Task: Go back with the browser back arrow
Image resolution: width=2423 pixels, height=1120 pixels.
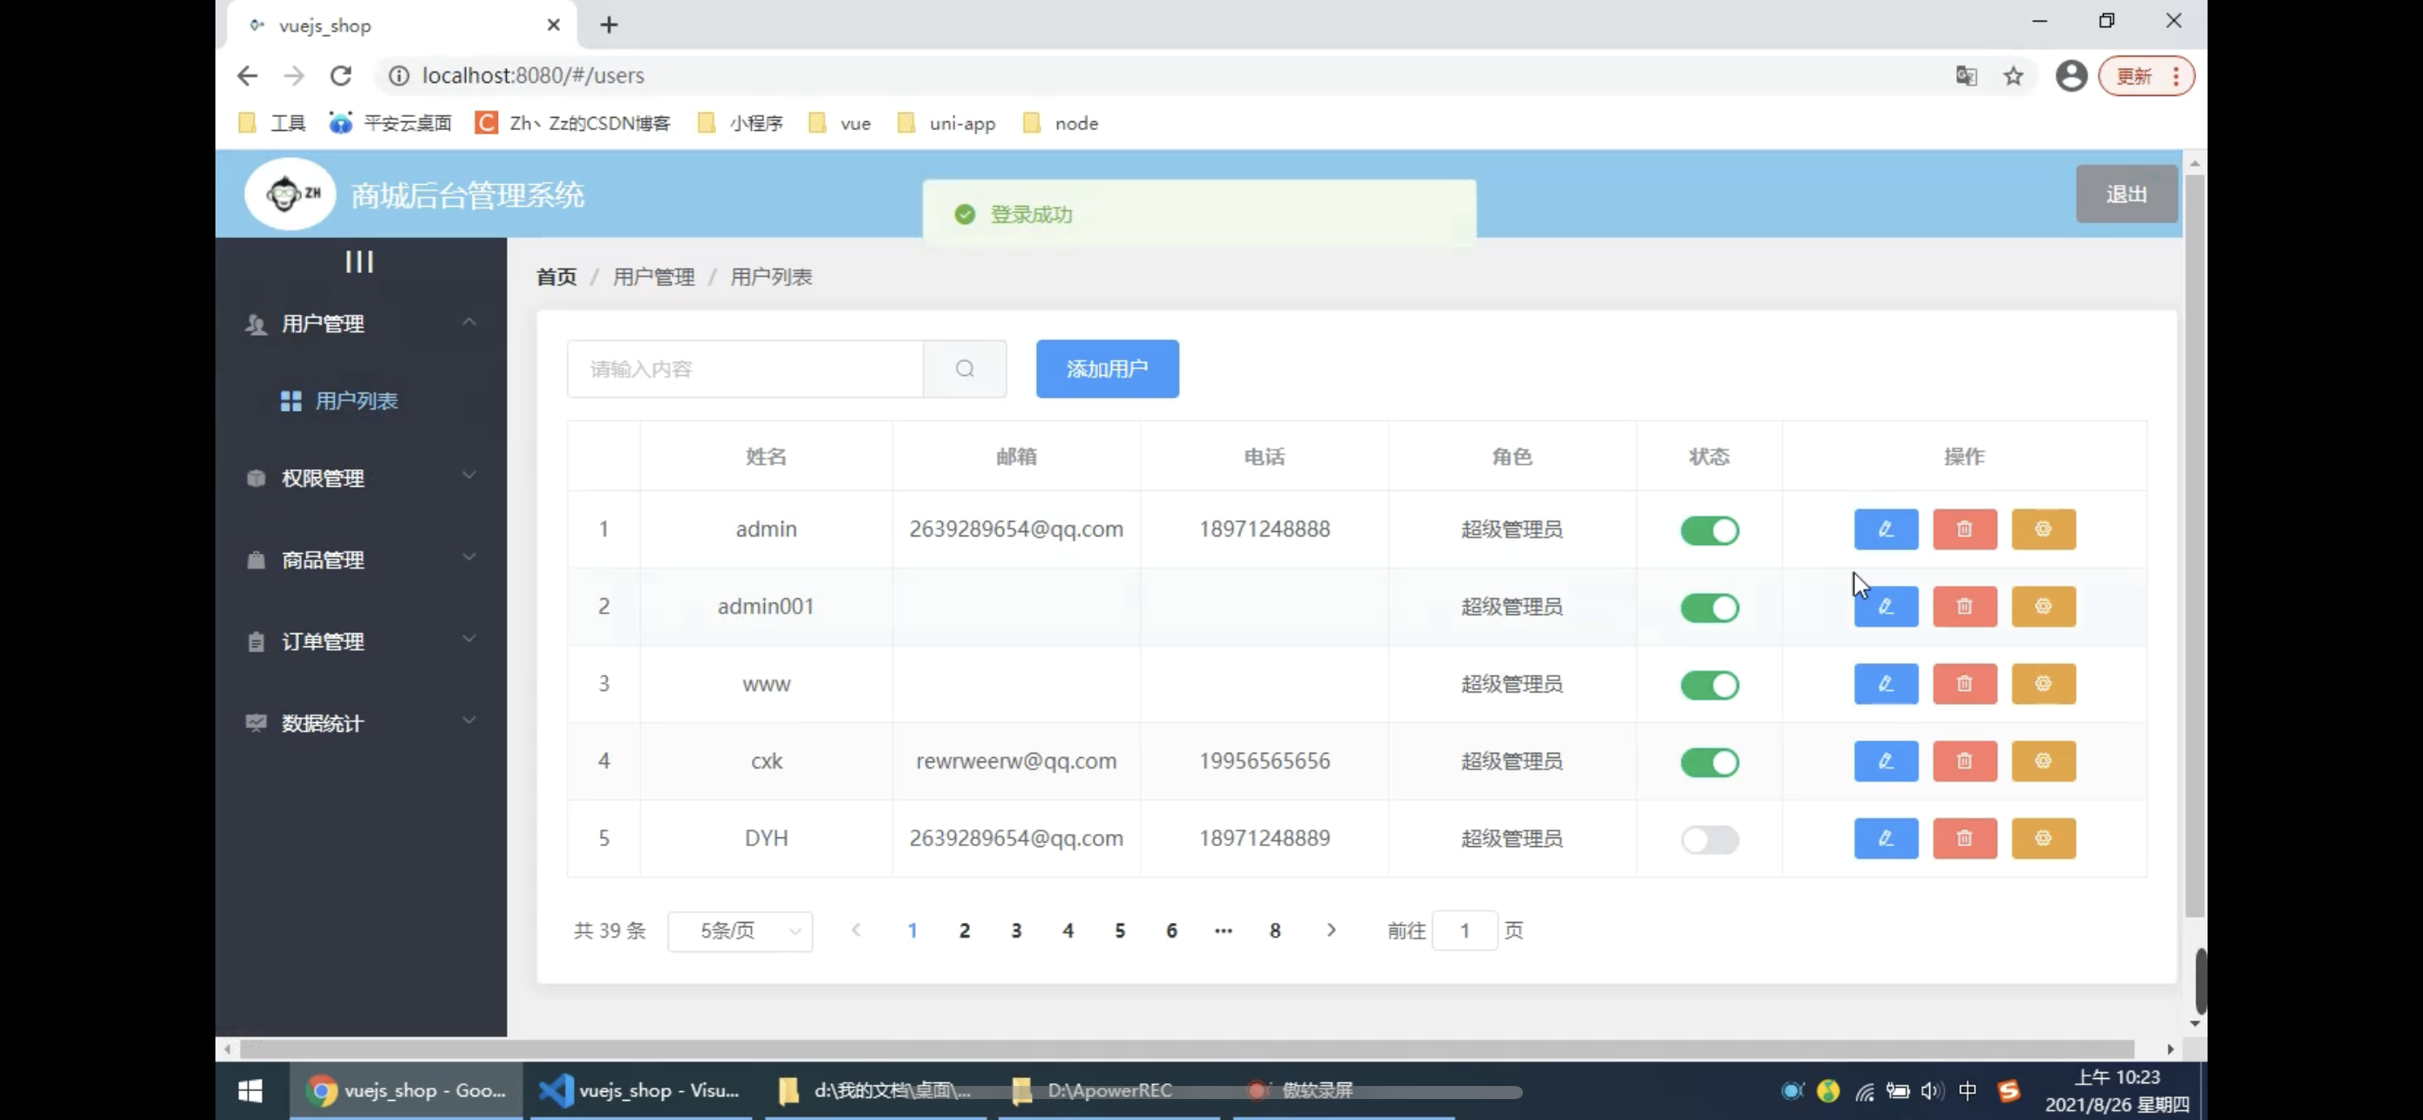Action: pos(248,75)
